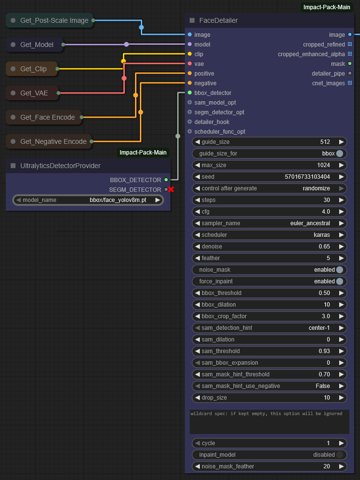
Task: Decrease cfg value with left arrow
Action: point(197,212)
